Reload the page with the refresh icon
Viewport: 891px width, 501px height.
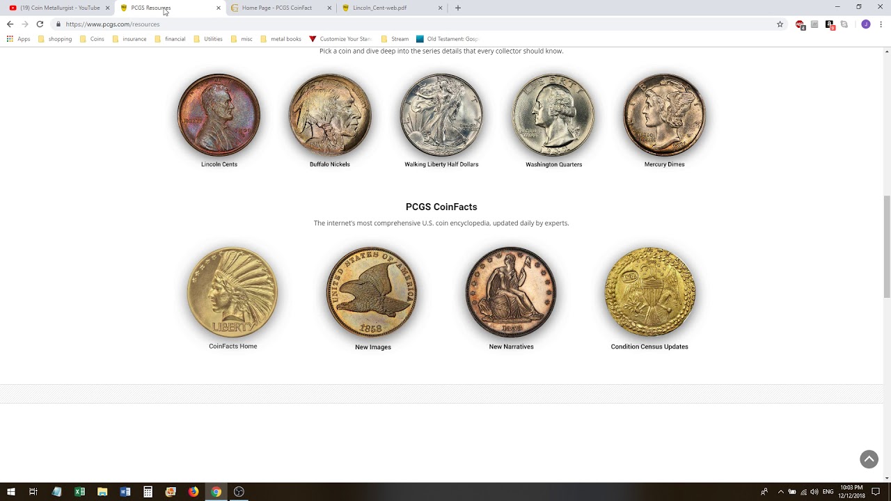point(40,24)
